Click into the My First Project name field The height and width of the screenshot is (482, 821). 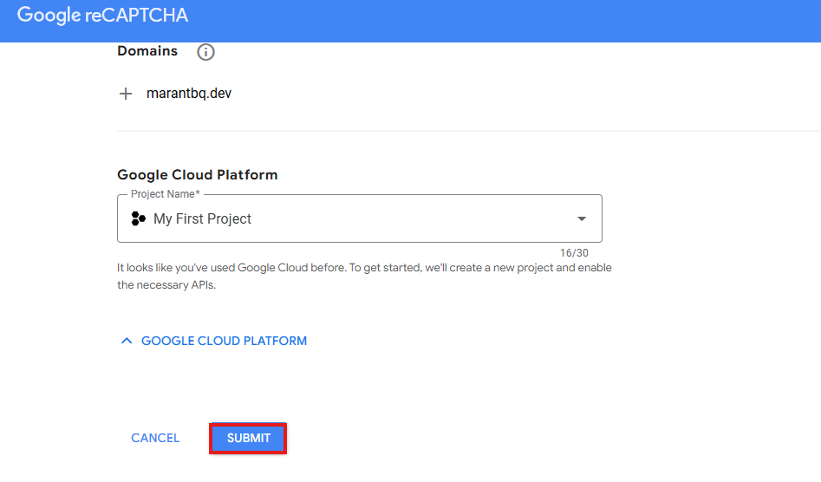click(x=359, y=218)
